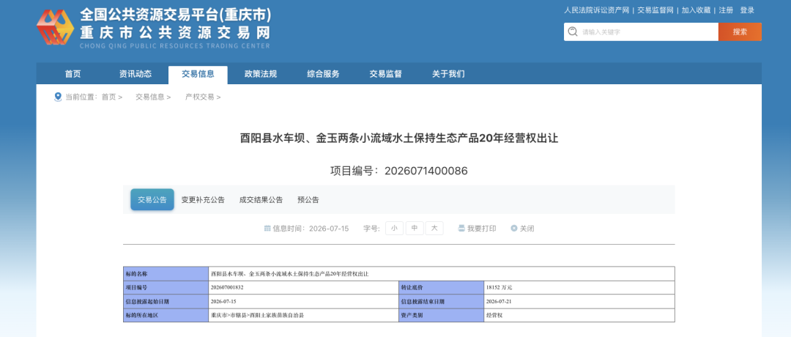Click the orange 搜索 button
Viewport: 791px width, 337px height.
(740, 32)
